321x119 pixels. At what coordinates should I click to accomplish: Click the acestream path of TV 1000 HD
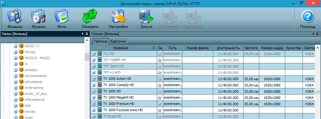click(173, 91)
